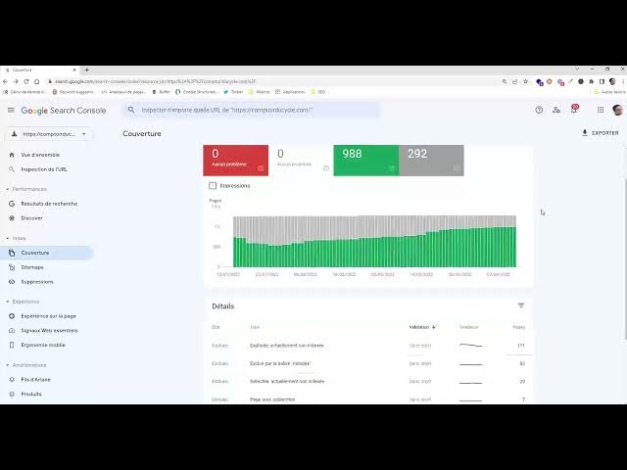The width and height of the screenshot is (627, 470).
Task: Click the filter rows icon in Détails
Action: (x=521, y=305)
